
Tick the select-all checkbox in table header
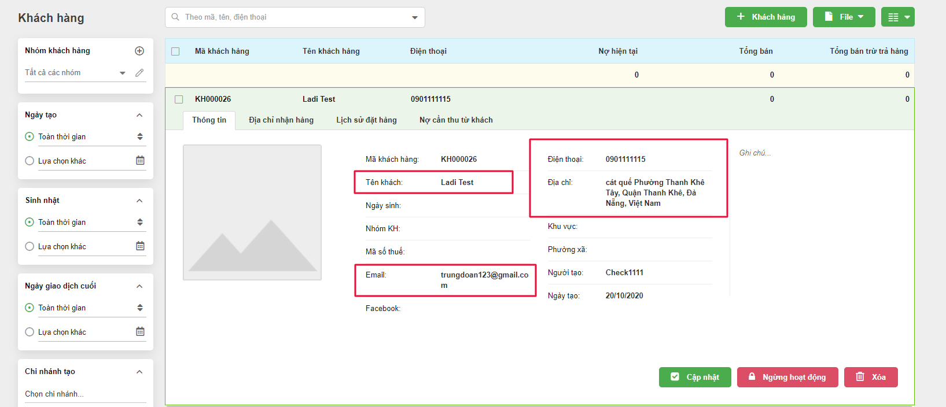coord(175,51)
